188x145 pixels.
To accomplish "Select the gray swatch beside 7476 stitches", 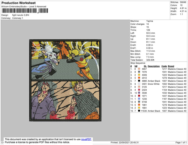I will click(x=139, y=72).
